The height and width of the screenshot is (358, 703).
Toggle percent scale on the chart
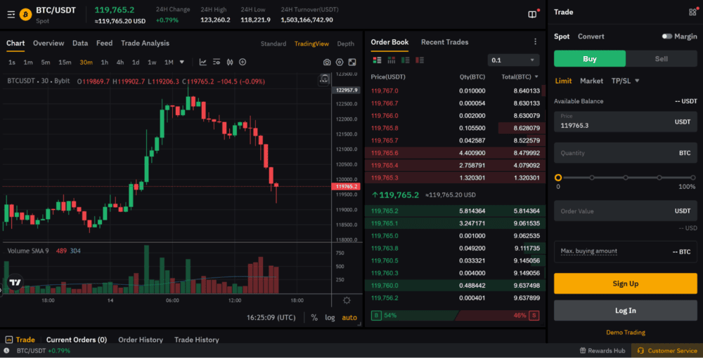(x=314, y=317)
